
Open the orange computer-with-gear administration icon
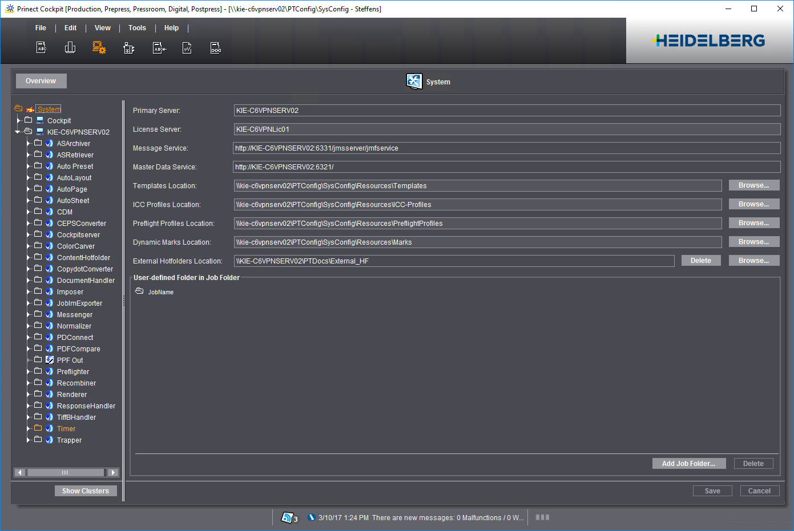[x=99, y=48]
